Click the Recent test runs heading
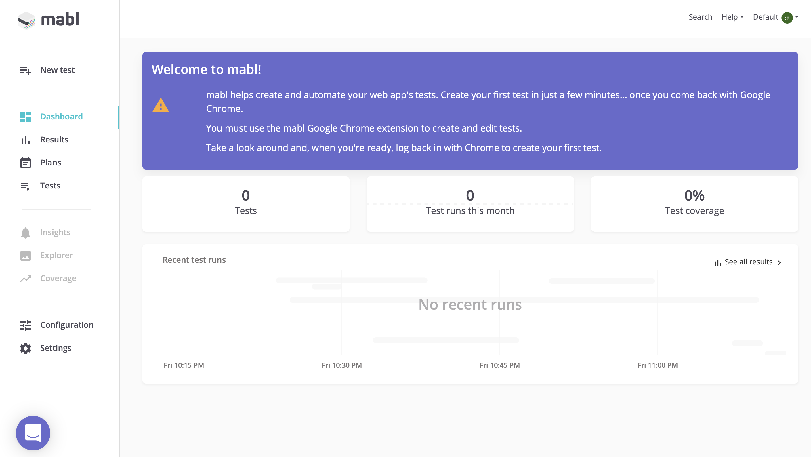Image resolution: width=811 pixels, height=457 pixels. [194, 260]
